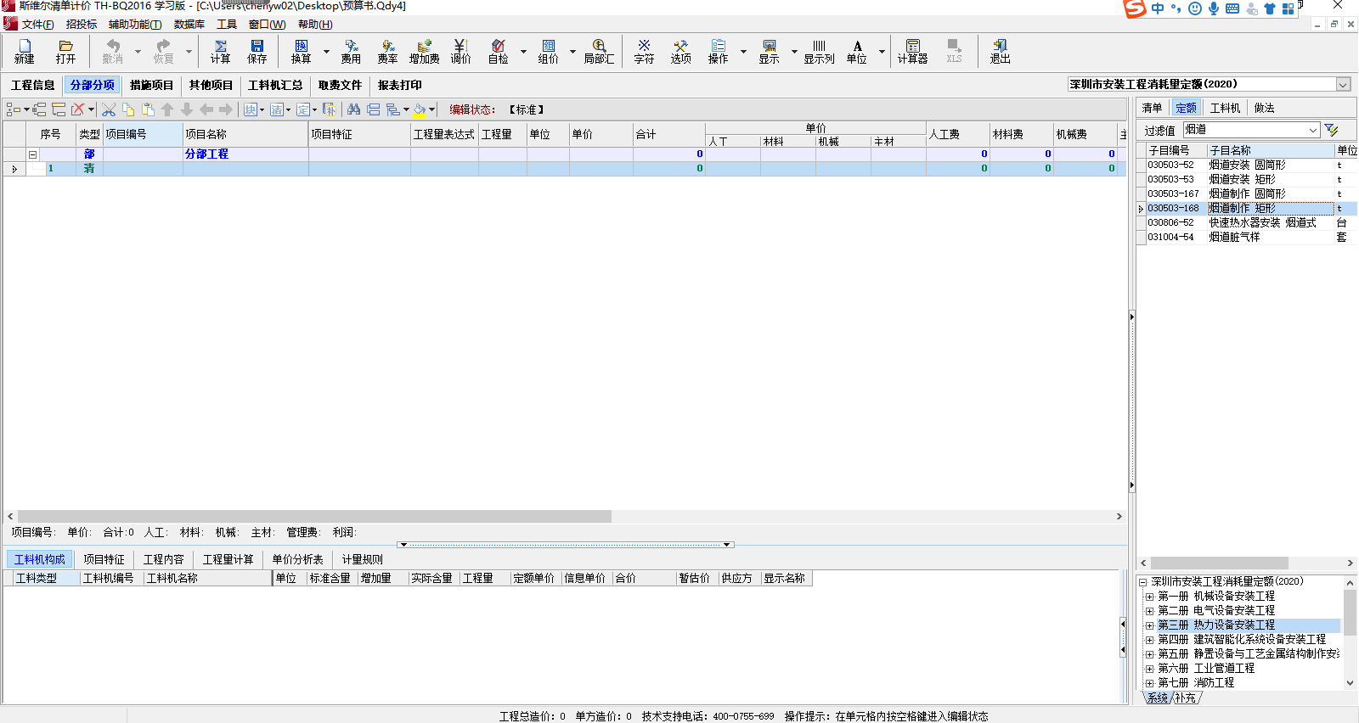1359x723 pixels.
Task: Open the 费率 (Rates) tool
Action: [x=387, y=52]
